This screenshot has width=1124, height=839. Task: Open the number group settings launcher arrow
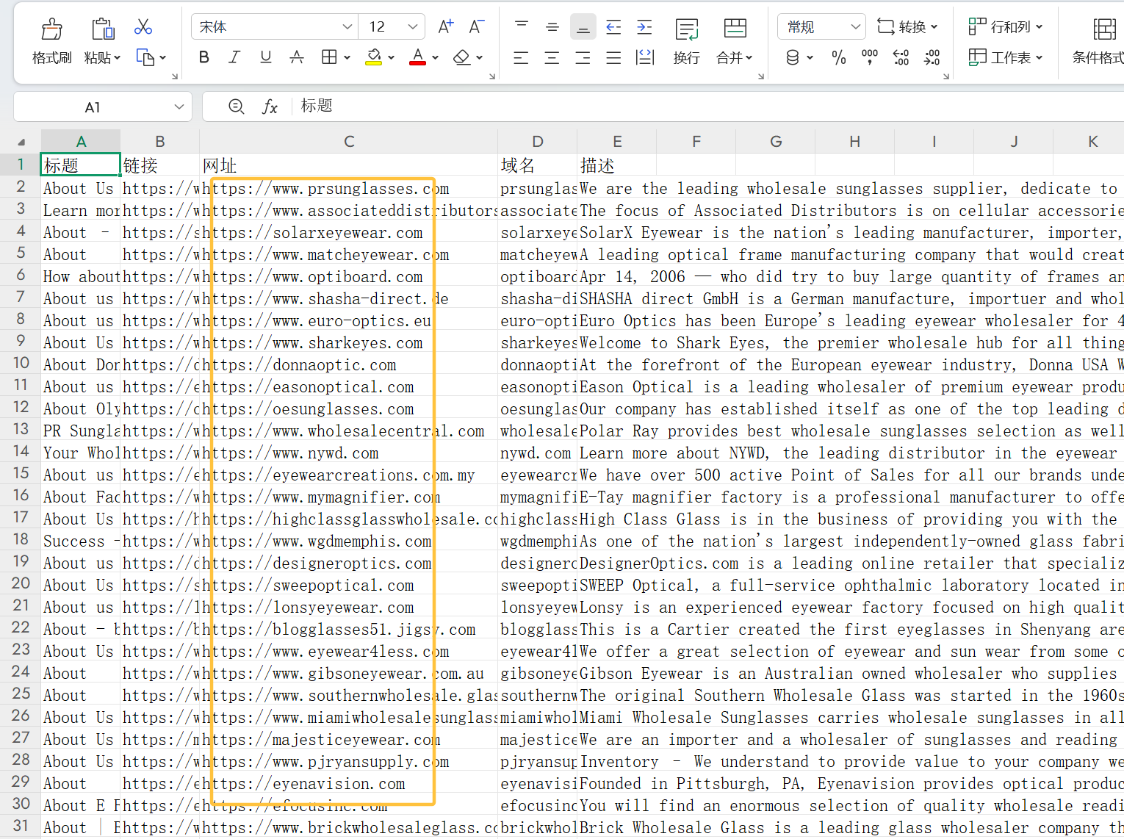coord(946,76)
